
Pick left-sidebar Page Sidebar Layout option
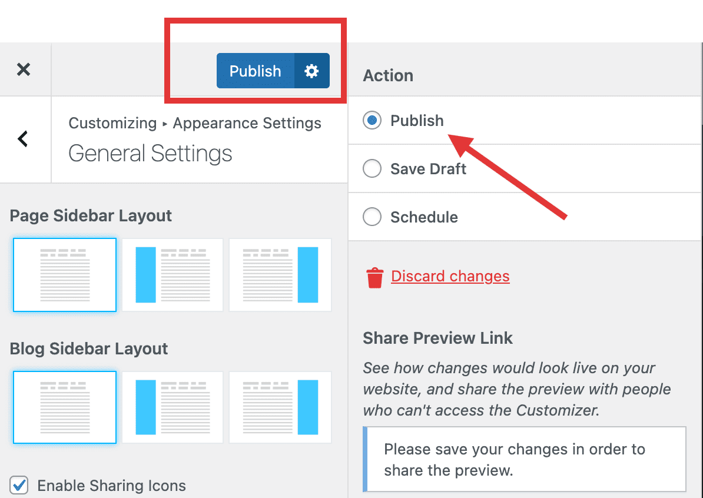[173, 275]
